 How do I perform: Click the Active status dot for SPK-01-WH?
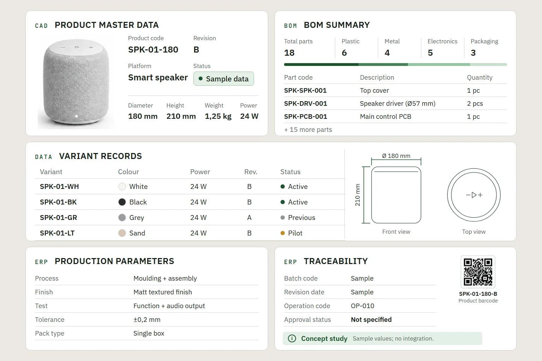(282, 186)
